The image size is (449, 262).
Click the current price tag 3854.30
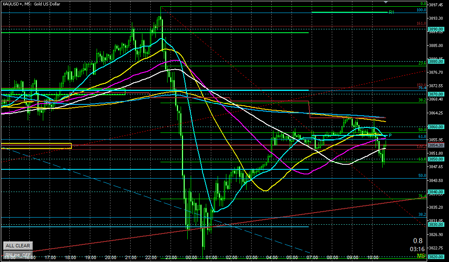436,145
